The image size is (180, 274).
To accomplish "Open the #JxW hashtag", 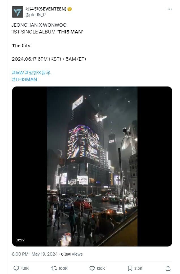I will point(18,73).
